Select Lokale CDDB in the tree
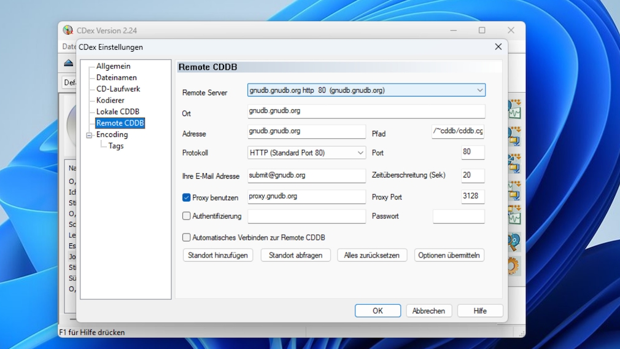Screen dimensions: 620x349 click(117, 112)
